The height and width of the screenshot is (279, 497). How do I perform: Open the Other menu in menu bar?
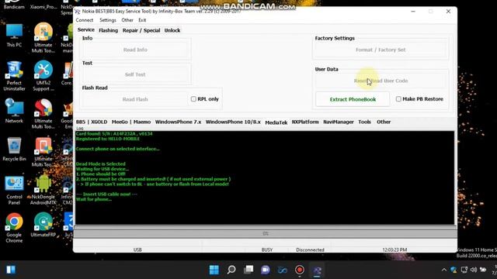(x=127, y=20)
